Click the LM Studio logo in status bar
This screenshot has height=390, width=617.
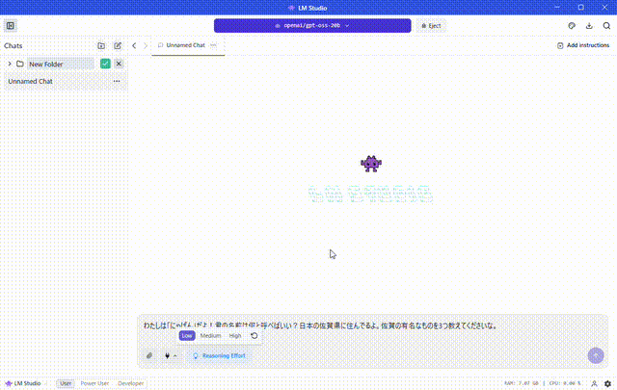point(23,383)
